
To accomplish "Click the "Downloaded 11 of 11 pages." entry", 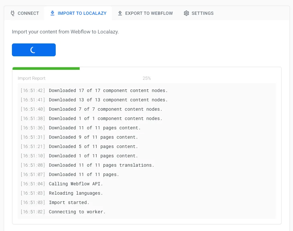I will [x=84, y=174].
